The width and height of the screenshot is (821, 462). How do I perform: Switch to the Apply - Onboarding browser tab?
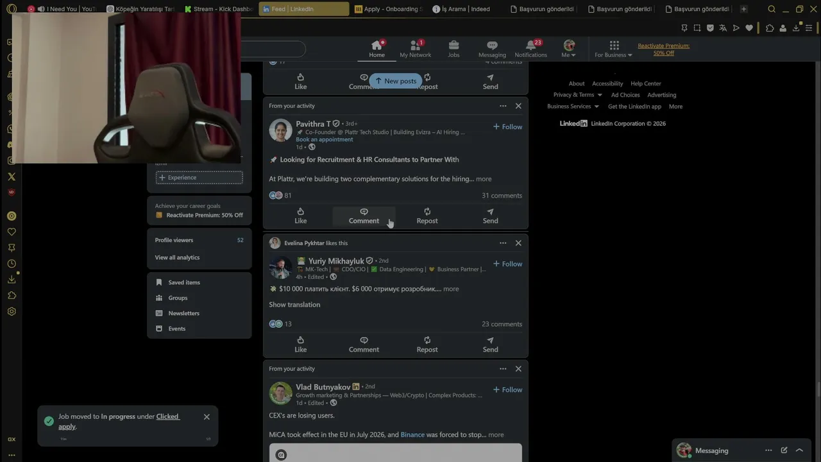(x=389, y=9)
